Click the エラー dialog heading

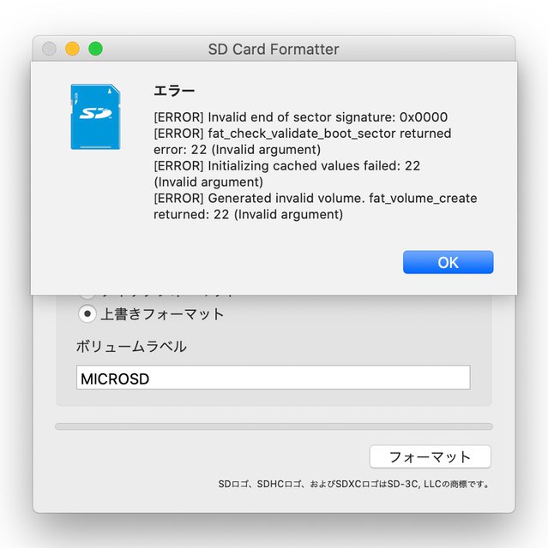(x=174, y=91)
